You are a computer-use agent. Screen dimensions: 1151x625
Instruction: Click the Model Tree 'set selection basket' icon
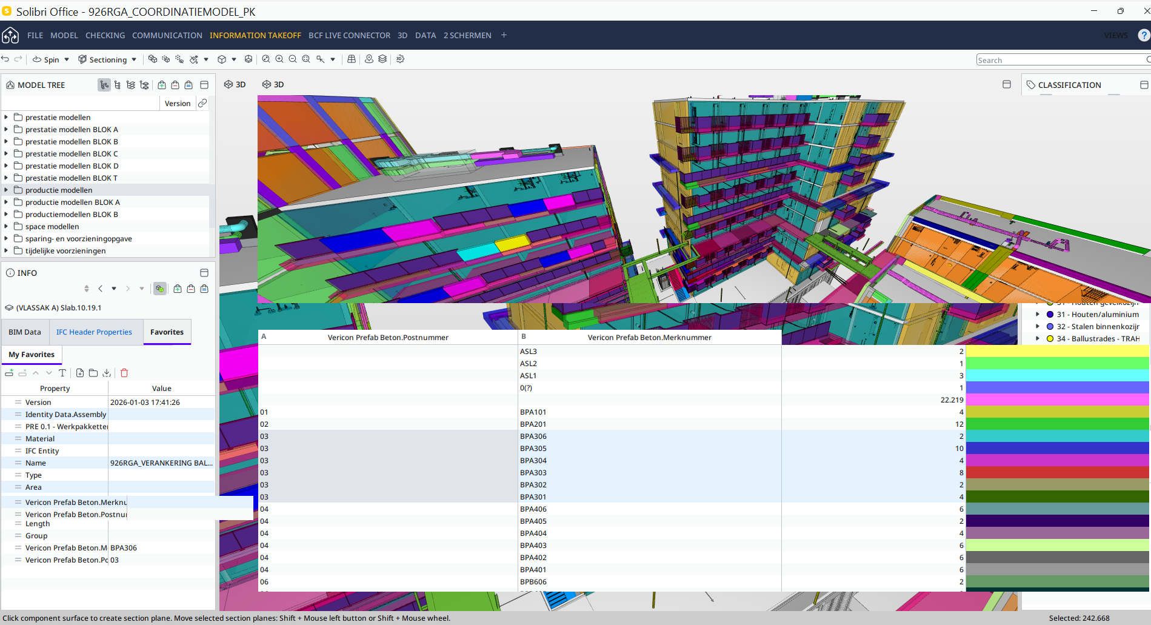(188, 85)
